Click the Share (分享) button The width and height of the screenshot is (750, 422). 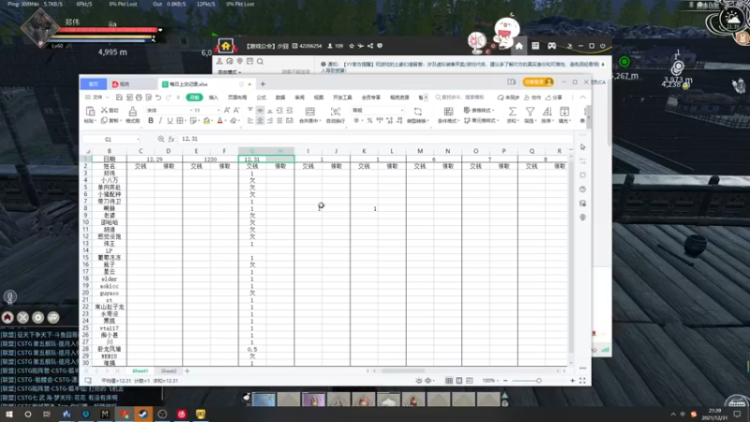[554, 98]
